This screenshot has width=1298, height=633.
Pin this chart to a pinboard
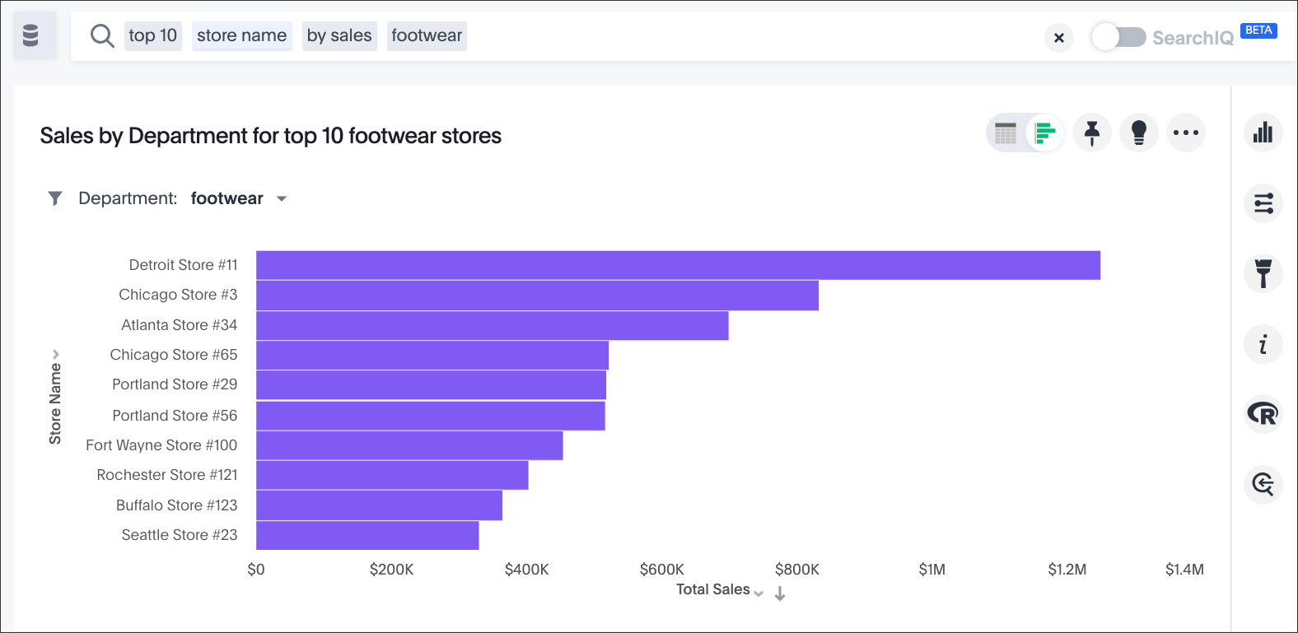tap(1092, 133)
